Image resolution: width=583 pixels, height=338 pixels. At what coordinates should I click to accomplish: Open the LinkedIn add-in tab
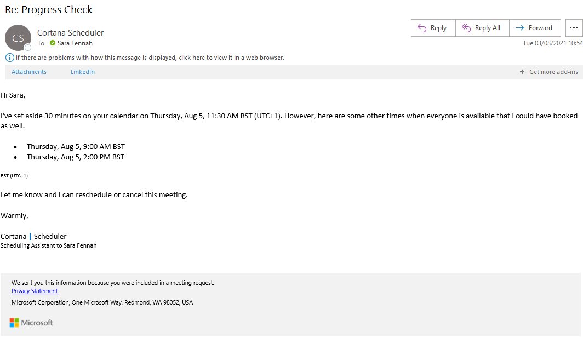(83, 72)
